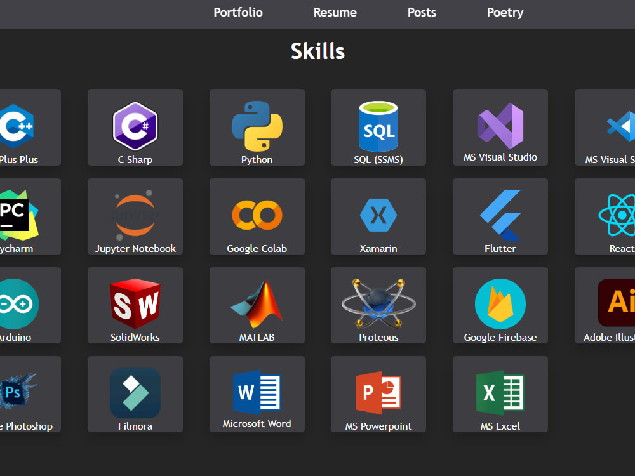Click the "Skills" section heading
The image size is (635, 476).
click(x=317, y=51)
